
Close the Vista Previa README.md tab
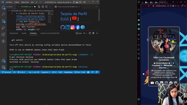coord(79,7)
